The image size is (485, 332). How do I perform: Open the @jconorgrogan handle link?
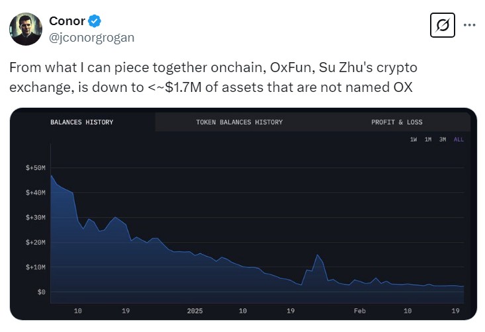pyautogui.click(x=91, y=38)
